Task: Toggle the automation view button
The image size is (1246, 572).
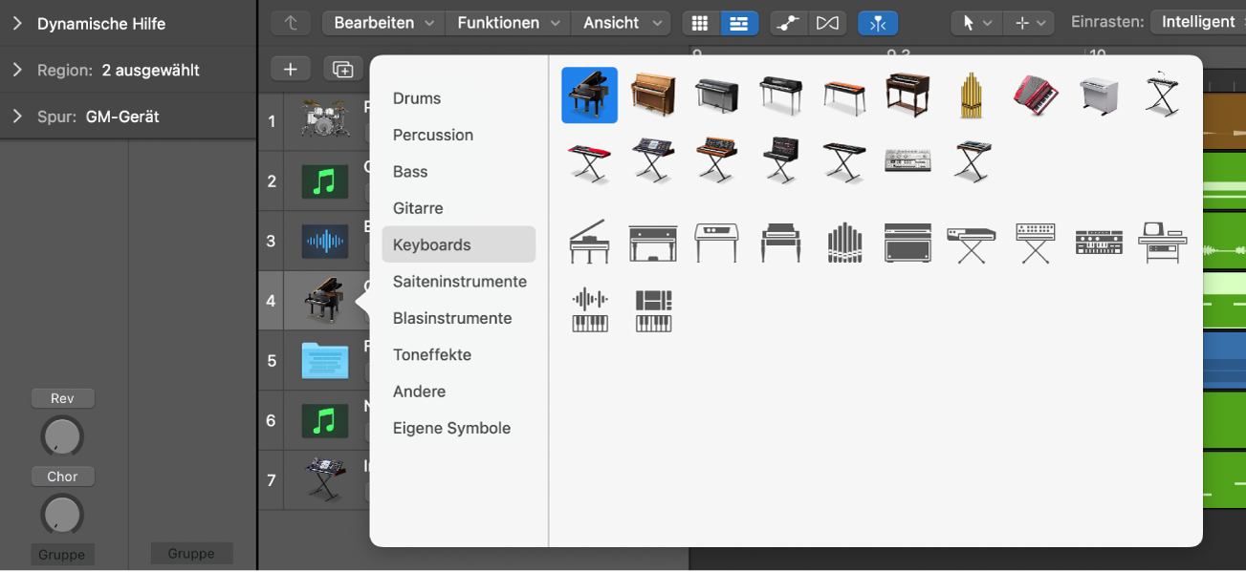Action: coord(789,23)
